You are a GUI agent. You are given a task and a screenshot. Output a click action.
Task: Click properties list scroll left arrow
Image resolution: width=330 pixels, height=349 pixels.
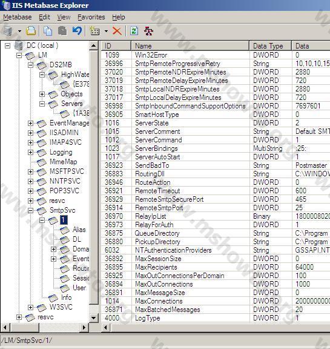[106, 327]
